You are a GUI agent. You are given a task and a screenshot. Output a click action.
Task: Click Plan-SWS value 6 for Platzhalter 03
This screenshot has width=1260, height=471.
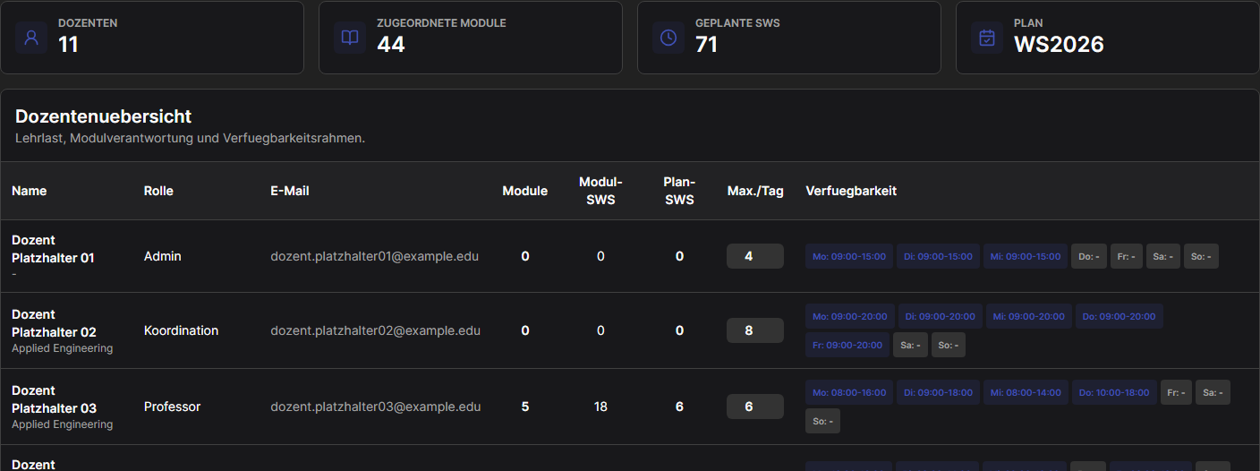[679, 407]
